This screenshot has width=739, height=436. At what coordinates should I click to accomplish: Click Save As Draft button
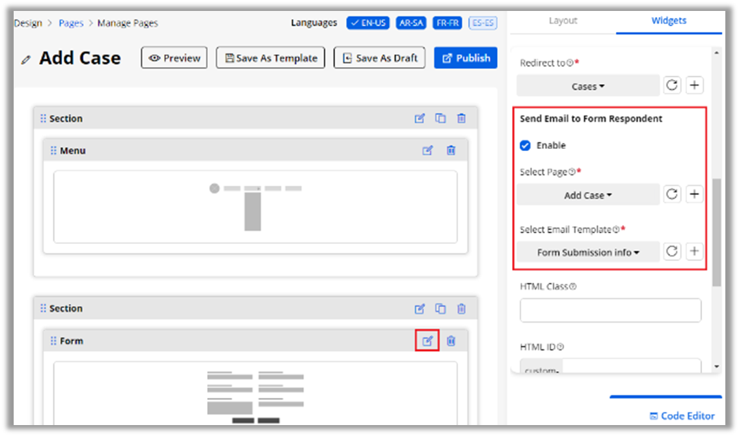click(379, 58)
